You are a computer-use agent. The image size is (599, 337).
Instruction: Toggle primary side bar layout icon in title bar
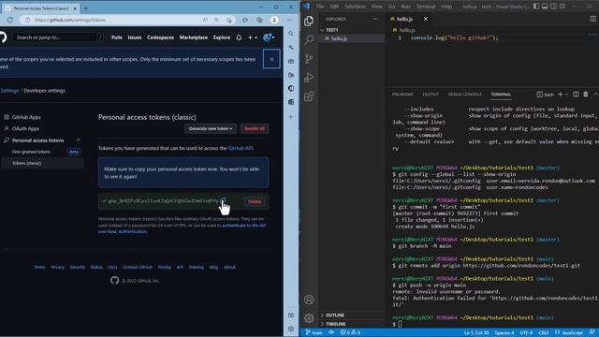click(x=536, y=7)
